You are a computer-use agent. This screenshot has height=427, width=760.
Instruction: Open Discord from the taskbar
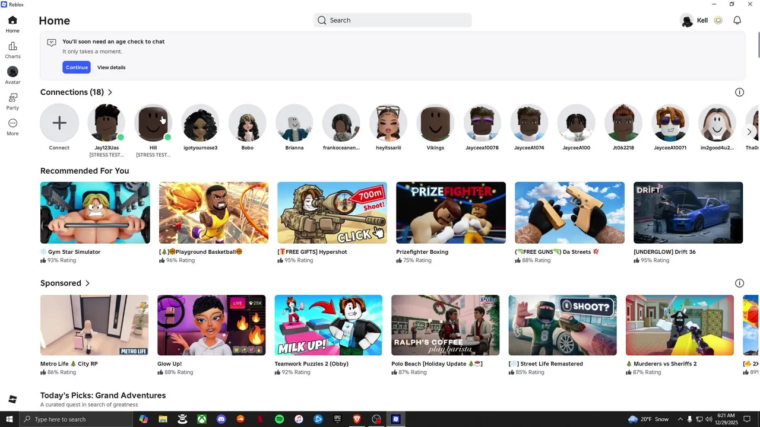(x=221, y=419)
